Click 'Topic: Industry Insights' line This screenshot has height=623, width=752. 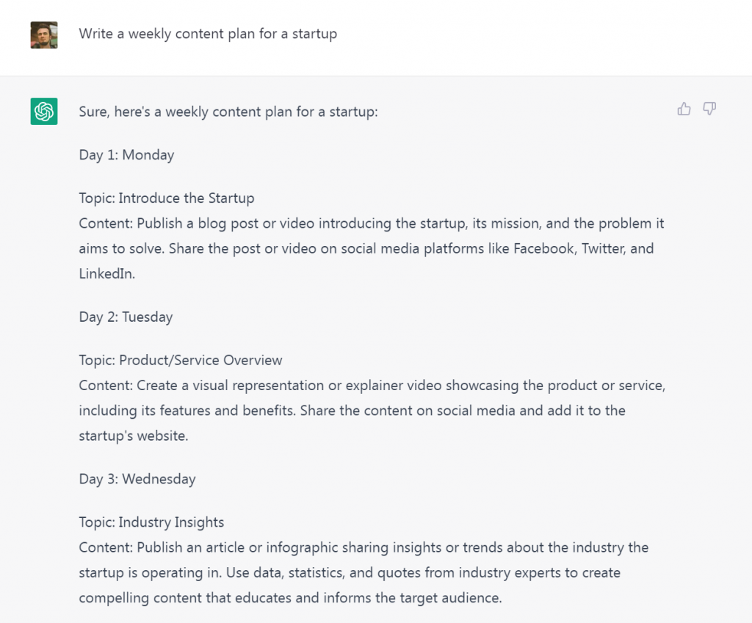pos(151,522)
